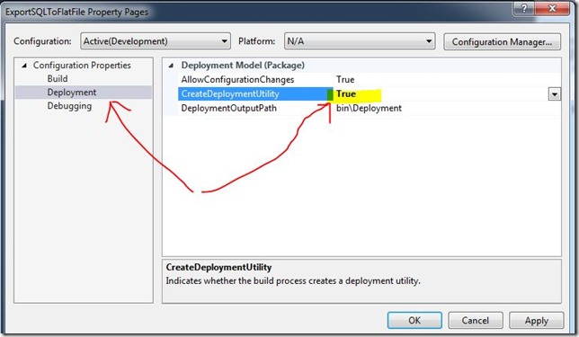This screenshot has width=579, height=337.
Task: Select the CreateDeploymentUtility property name
Action: pyautogui.click(x=230, y=93)
